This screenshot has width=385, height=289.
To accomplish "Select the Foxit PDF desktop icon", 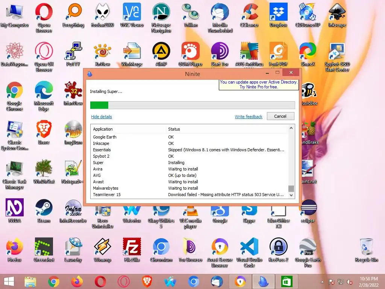I will tap(279, 54).
